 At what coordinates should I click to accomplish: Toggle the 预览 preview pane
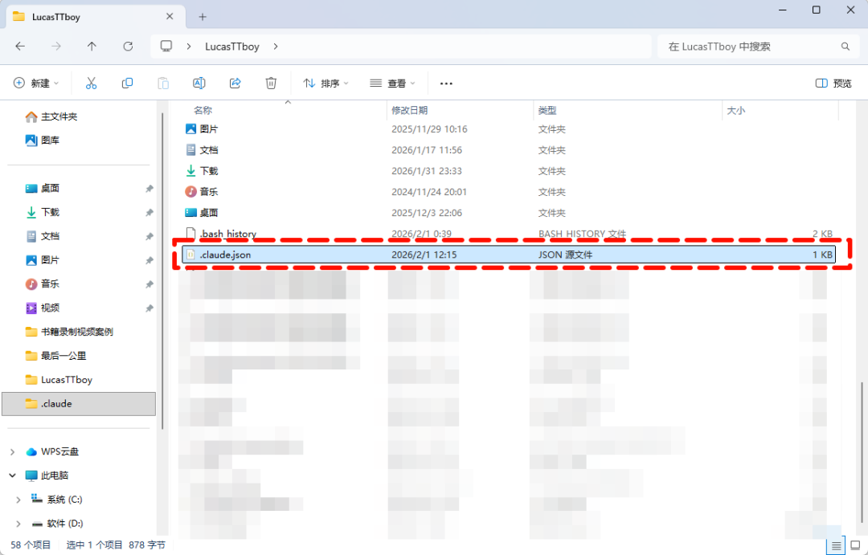tap(833, 83)
